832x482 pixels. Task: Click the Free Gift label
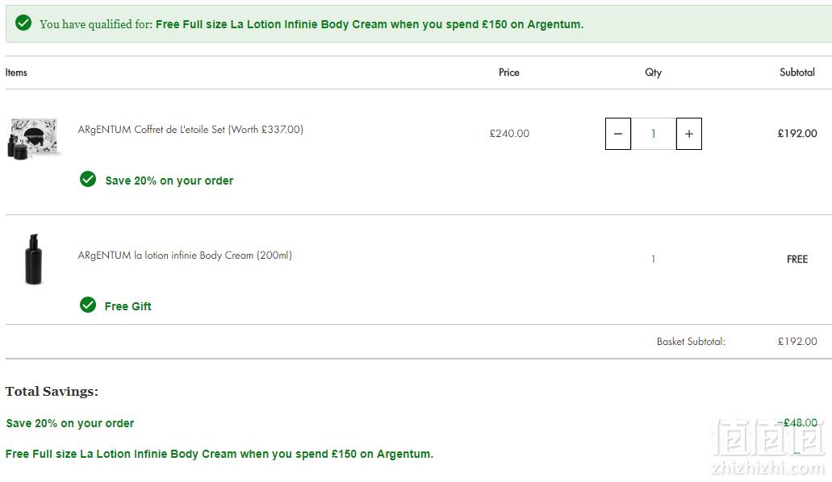coord(128,306)
